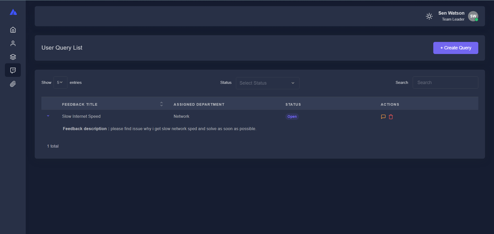Delete the Slow Internet Speed query
The image size is (494, 234).
coord(391,117)
